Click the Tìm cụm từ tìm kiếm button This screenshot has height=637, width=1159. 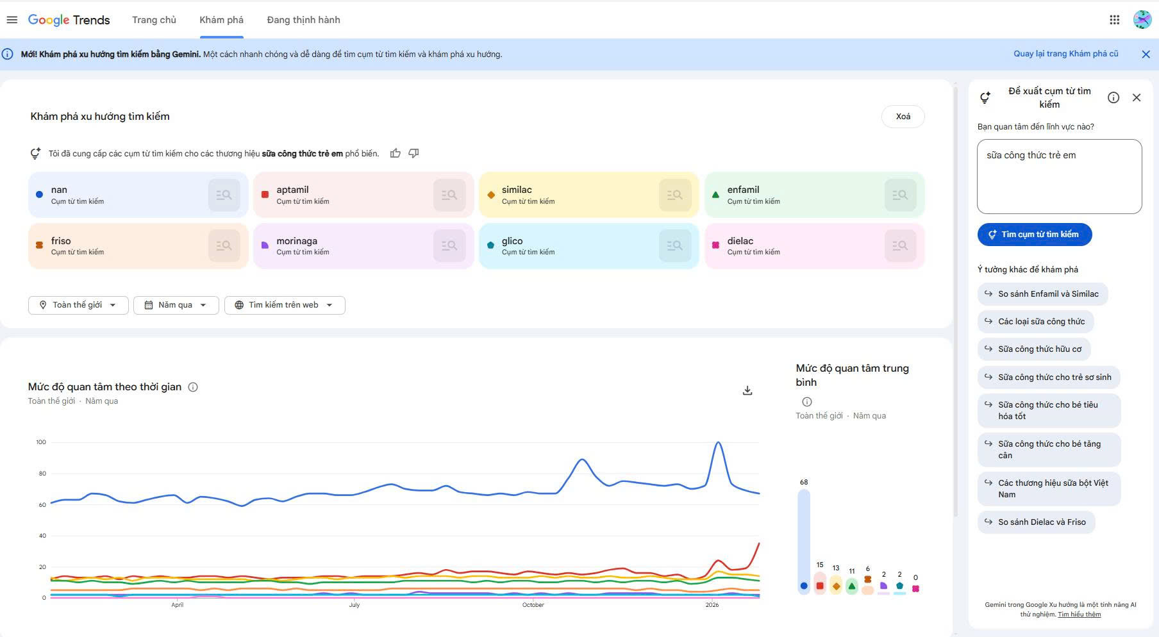tap(1034, 235)
